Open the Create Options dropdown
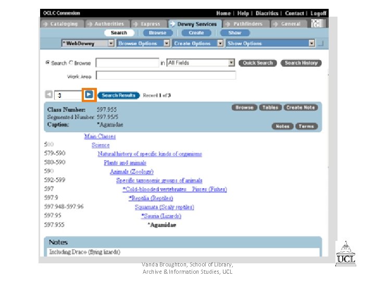375x281 pixels. pos(198,43)
